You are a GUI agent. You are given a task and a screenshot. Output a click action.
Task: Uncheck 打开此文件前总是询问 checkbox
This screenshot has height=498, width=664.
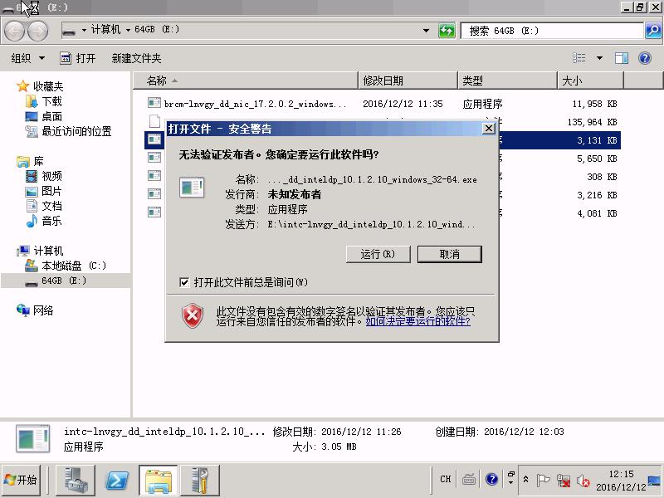coord(184,283)
